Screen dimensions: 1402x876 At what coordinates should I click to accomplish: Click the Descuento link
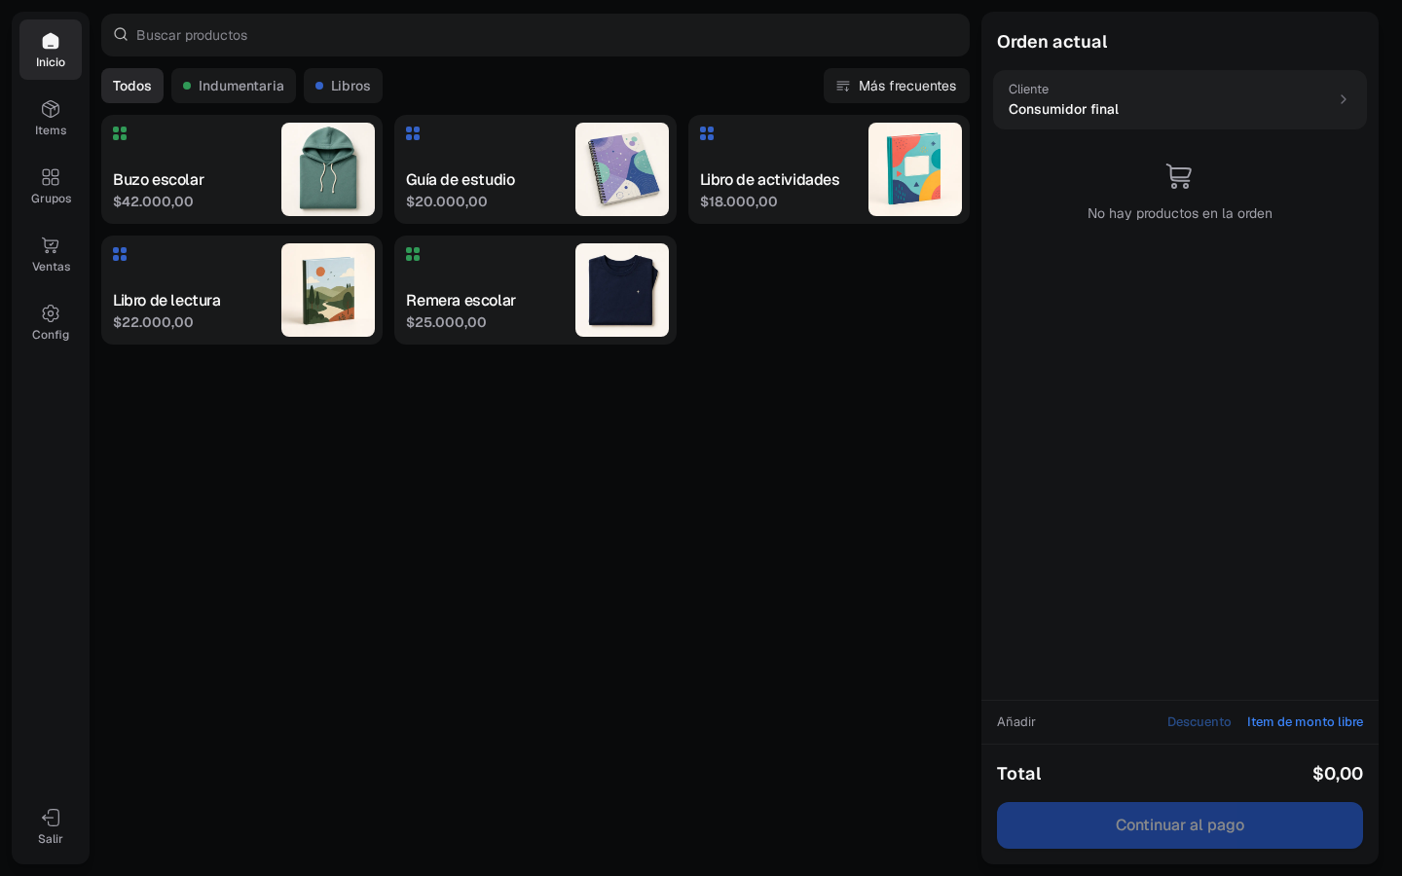[1199, 722]
